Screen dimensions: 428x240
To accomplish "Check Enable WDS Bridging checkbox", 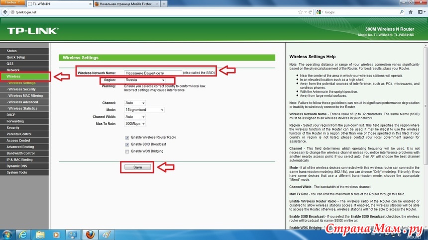I will [127, 152].
